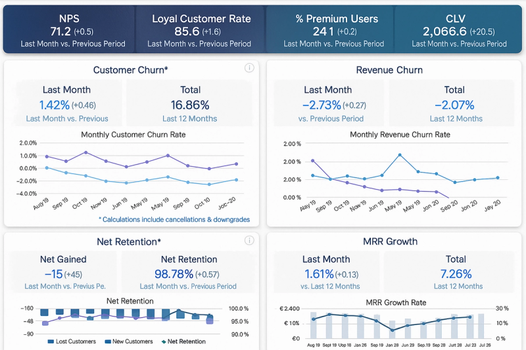This screenshot has height=350, width=526.
Task: Click the last purple point in Customer Churn chart
Action: point(237,164)
